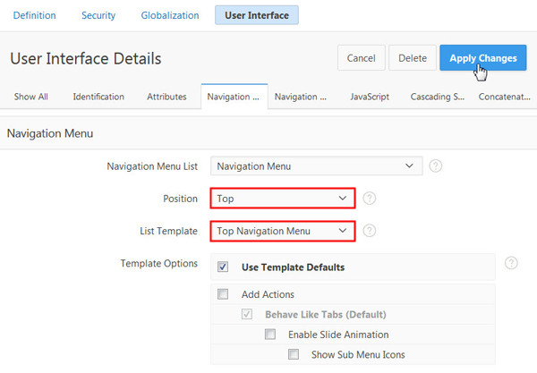The width and height of the screenshot is (537, 373).
Task: Click the Cancel button
Action: click(x=361, y=58)
